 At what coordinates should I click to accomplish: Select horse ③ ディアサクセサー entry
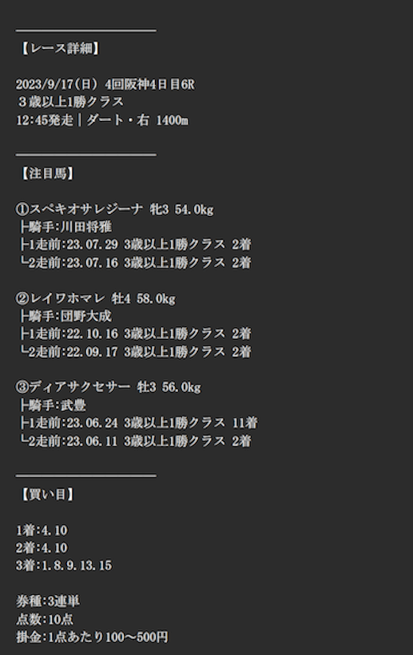[x=108, y=387]
